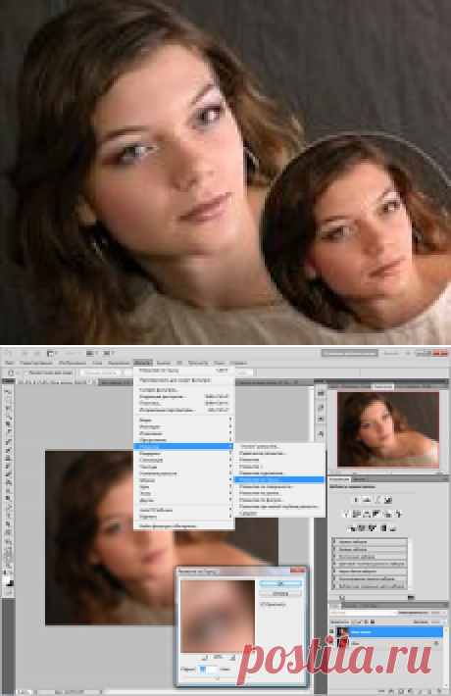Select the bottom Background layer
This screenshot has height=696, width=451.
coord(390,642)
